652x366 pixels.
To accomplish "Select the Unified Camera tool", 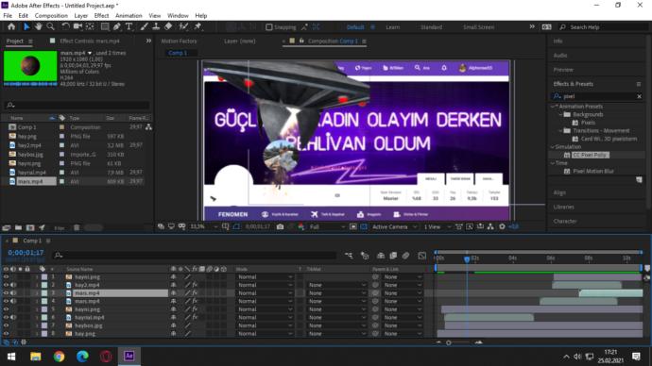I will (77, 27).
